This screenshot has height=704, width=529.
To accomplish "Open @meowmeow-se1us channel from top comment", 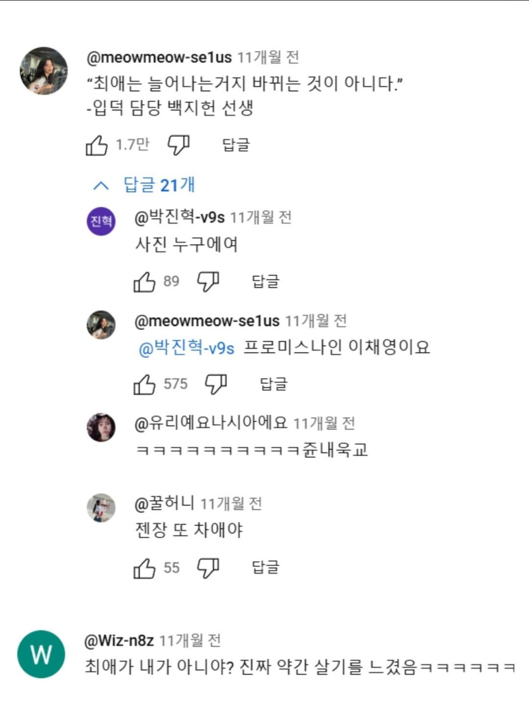I will tap(159, 58).
